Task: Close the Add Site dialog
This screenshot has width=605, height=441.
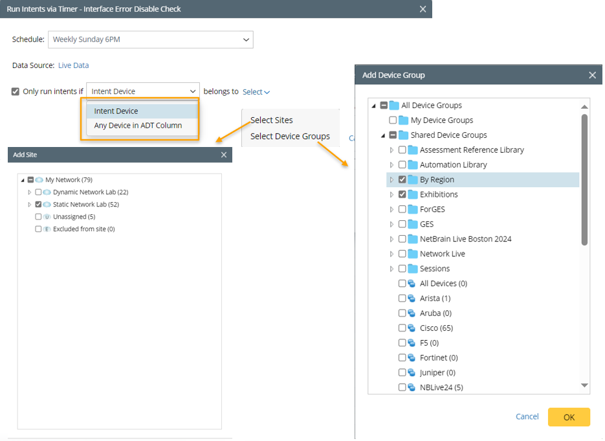Action: pos(224,155)
